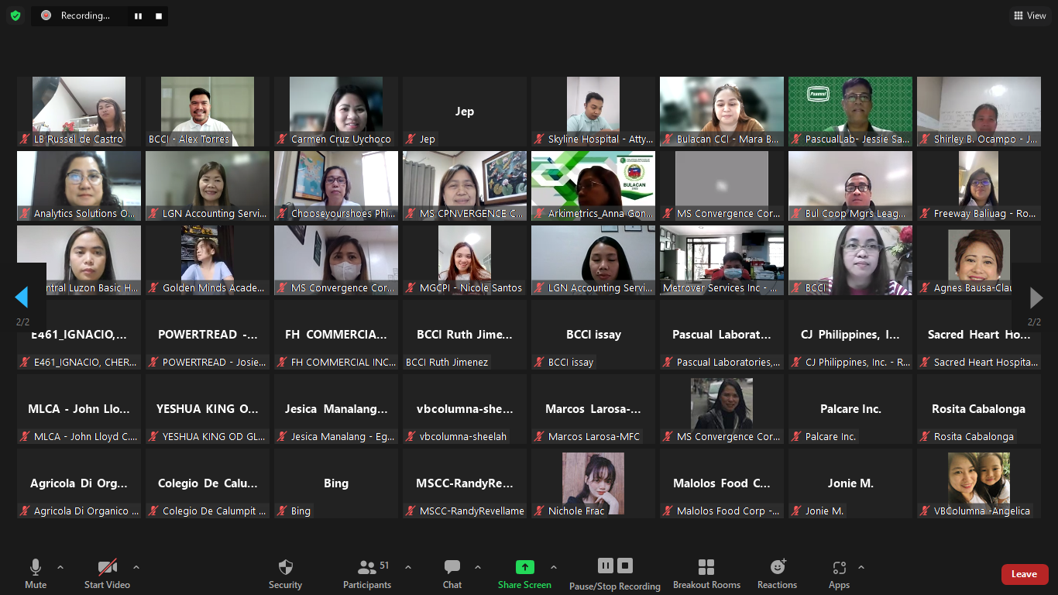The height and width of the screenshot is (595, 1058).
Task: Select Agnes Bausa video tile
Action: (x=979, y=260)
